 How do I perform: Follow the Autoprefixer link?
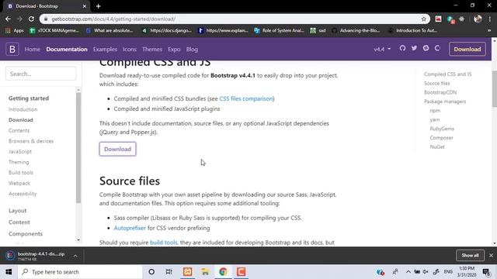tap(130, 228)
